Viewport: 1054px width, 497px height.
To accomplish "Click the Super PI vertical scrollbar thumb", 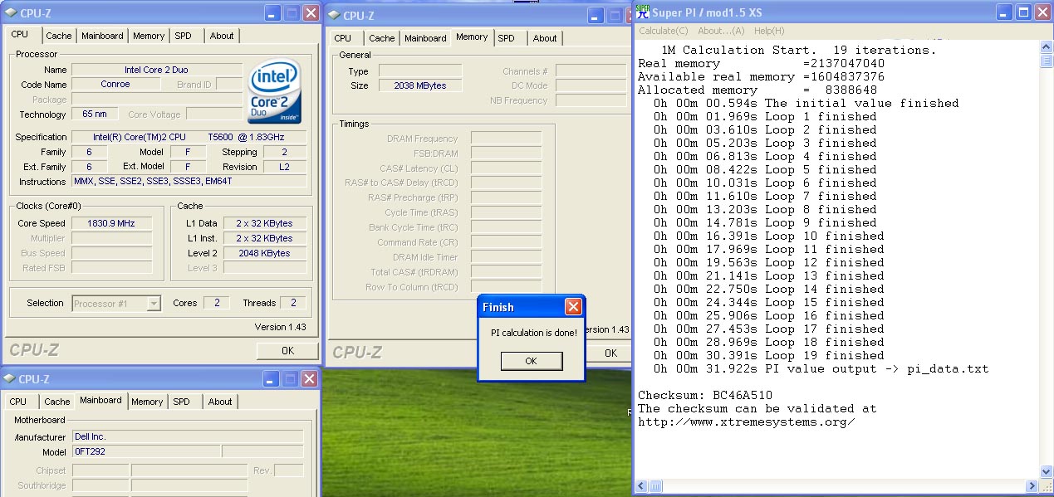I will point(1047,61).
